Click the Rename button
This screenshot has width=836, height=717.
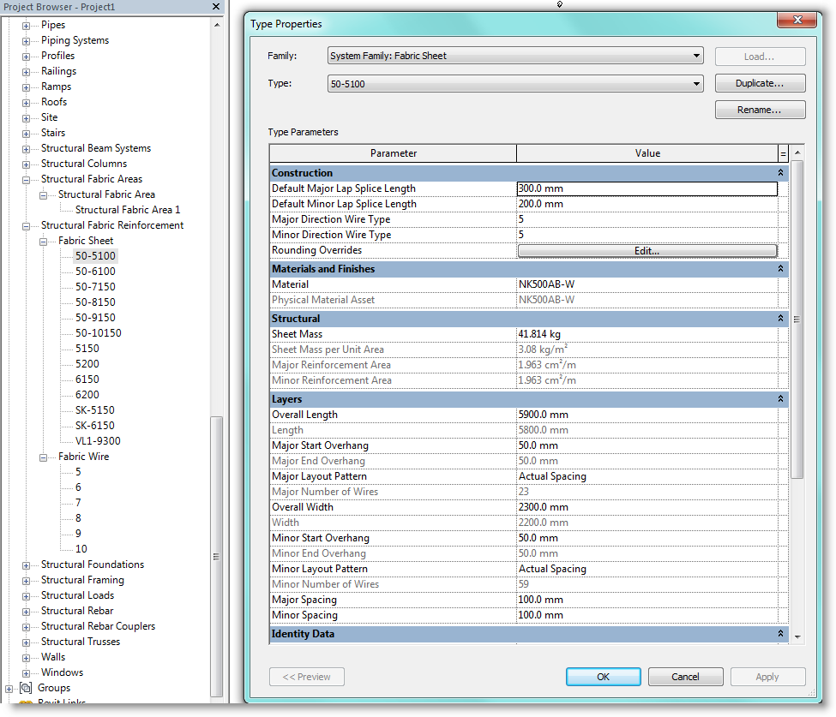pos(760,110)
